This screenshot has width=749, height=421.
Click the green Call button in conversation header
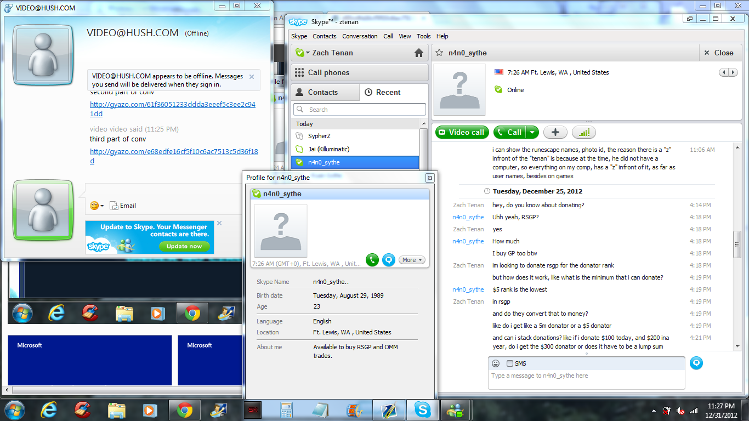509,132
